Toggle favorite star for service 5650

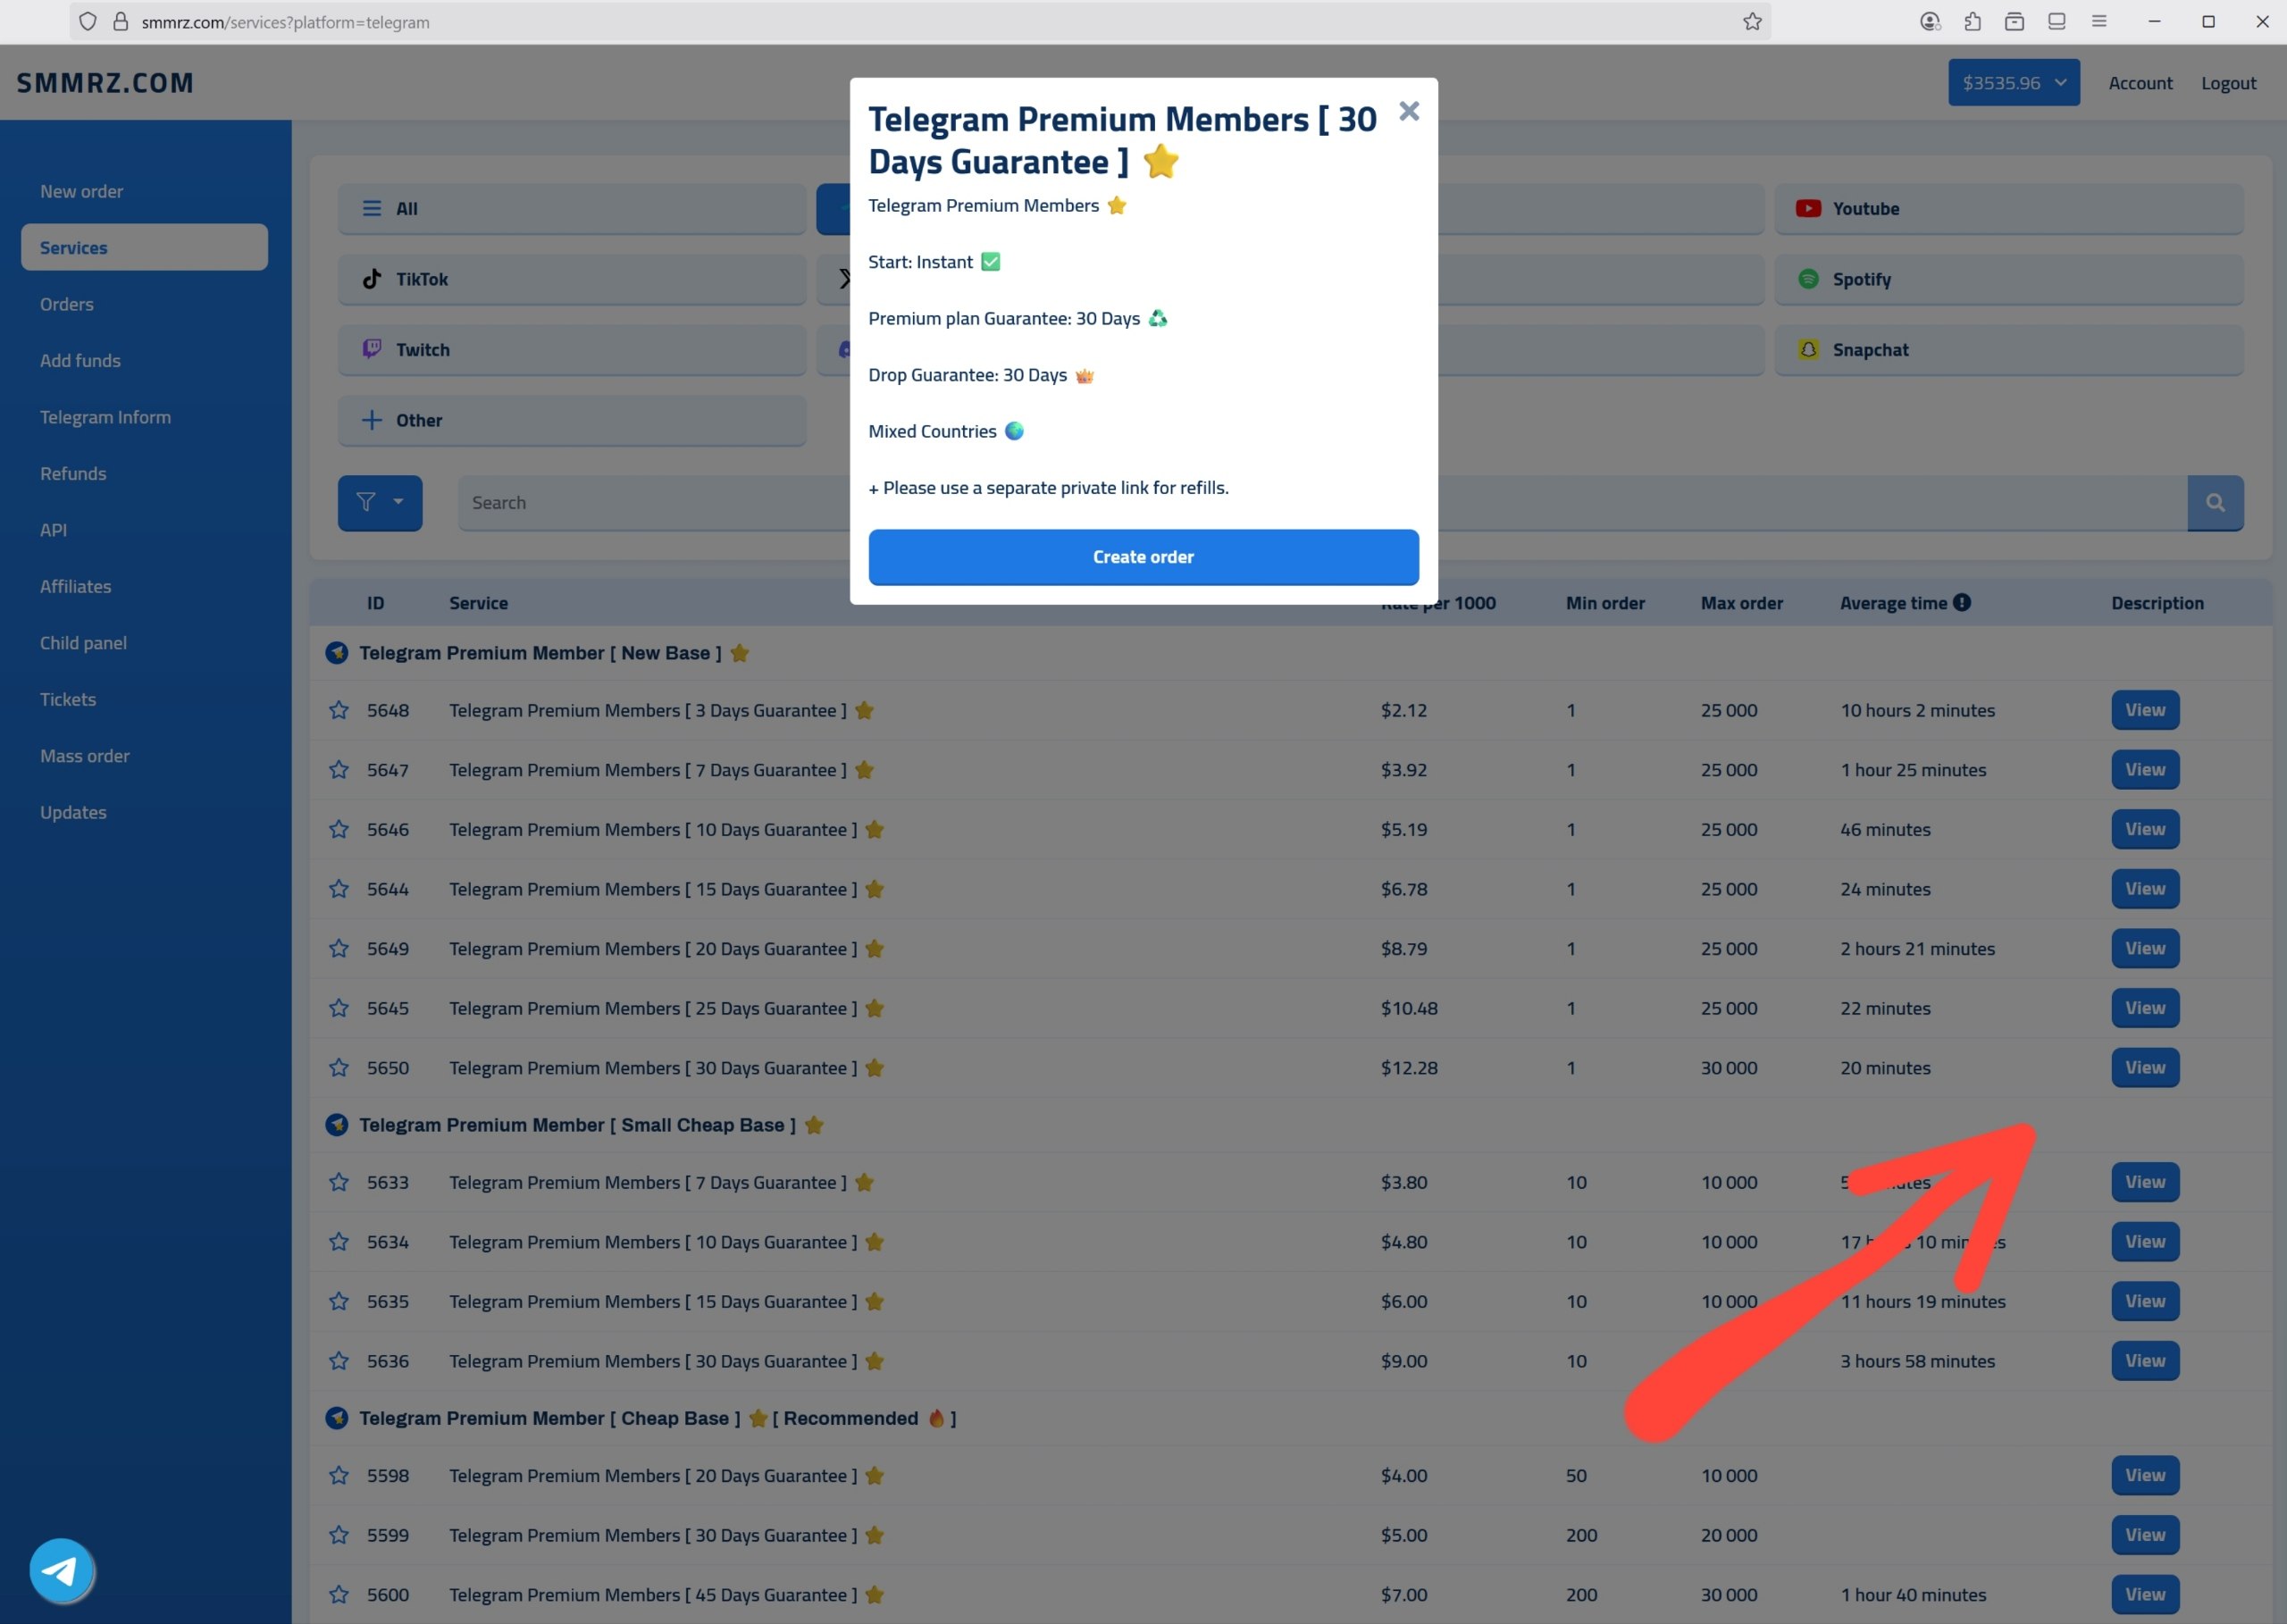tap(339, 1068)
